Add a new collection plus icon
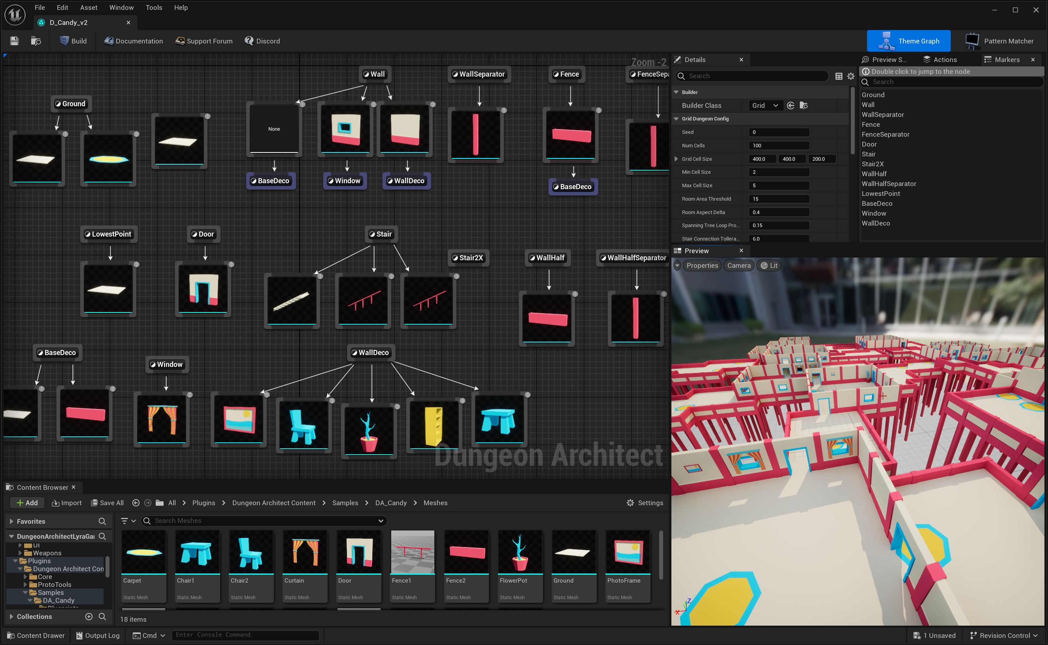Viewport: 1048px width, 645px height. point(89,617)
